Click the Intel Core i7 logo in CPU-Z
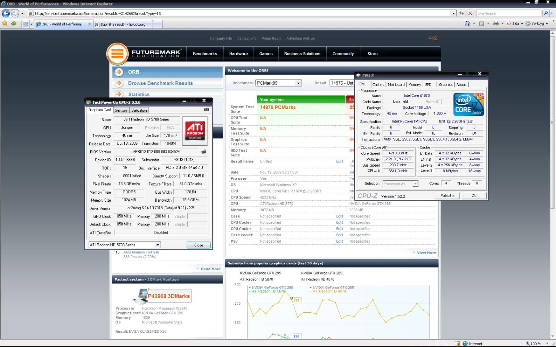556x347 pixels. pos(469,104)
